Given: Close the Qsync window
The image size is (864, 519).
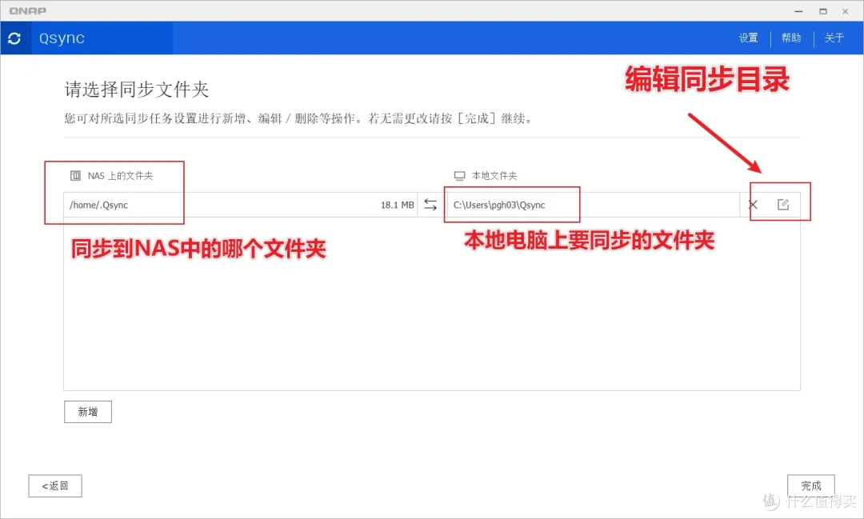Looking at the screenshot, I should [846, 11].
